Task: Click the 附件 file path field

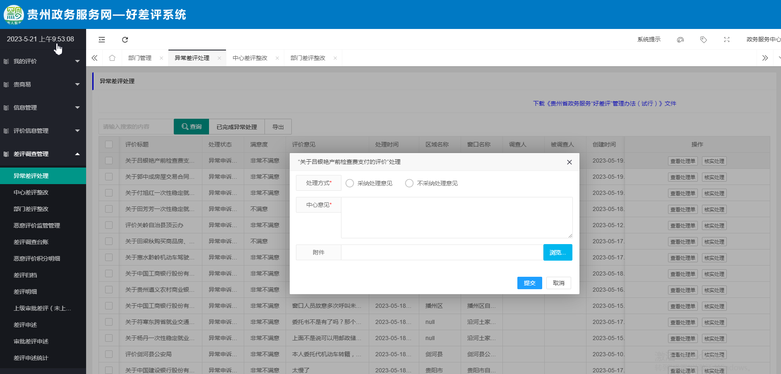Action: coord(442,252)
